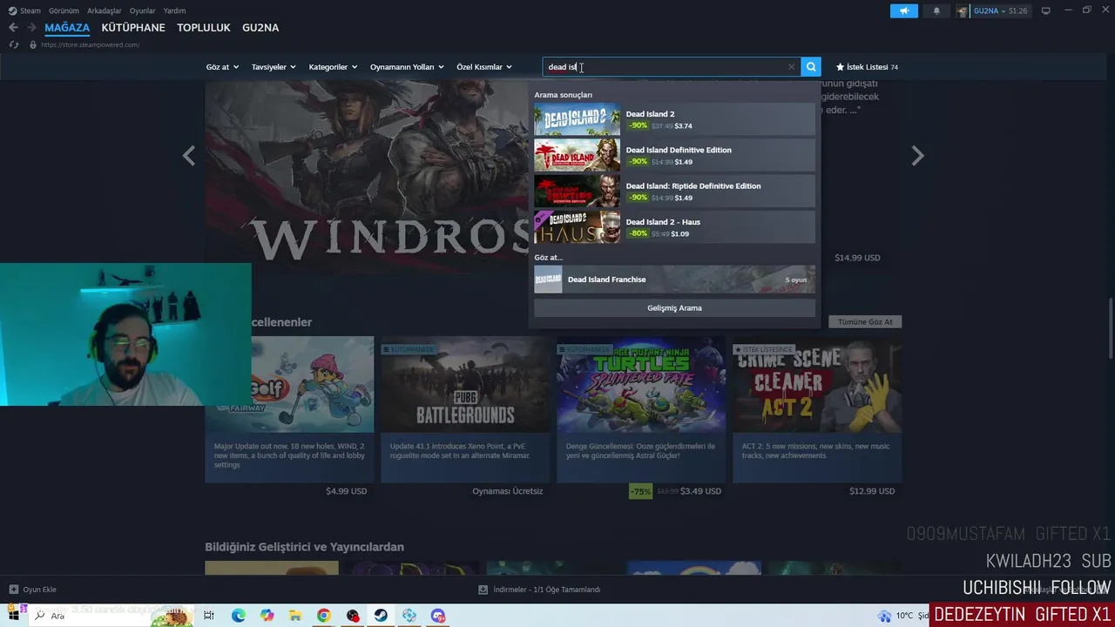The width and height of the screenshot is (1115, 627).
Task: Open the Teenage Mutant Ninja Turtles thumbnail
Action: 641,384
